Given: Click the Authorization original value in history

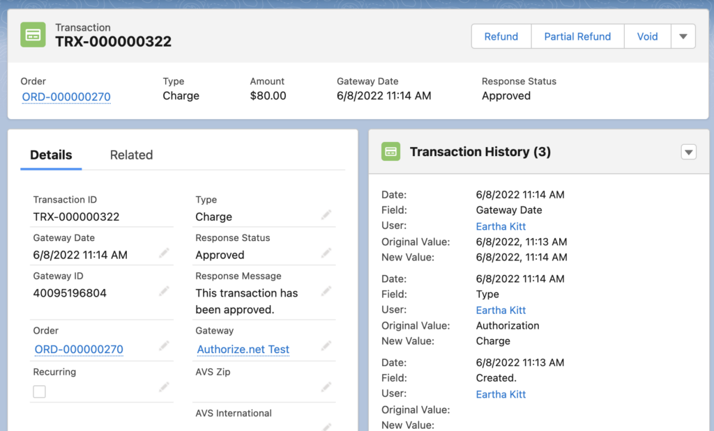Looking at the screenshot, I should click(x=508, y=326).
